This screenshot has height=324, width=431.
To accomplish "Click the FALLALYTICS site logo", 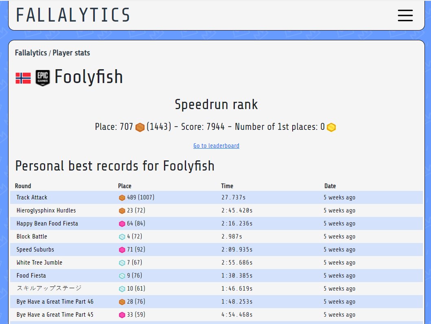I will 73,15.
